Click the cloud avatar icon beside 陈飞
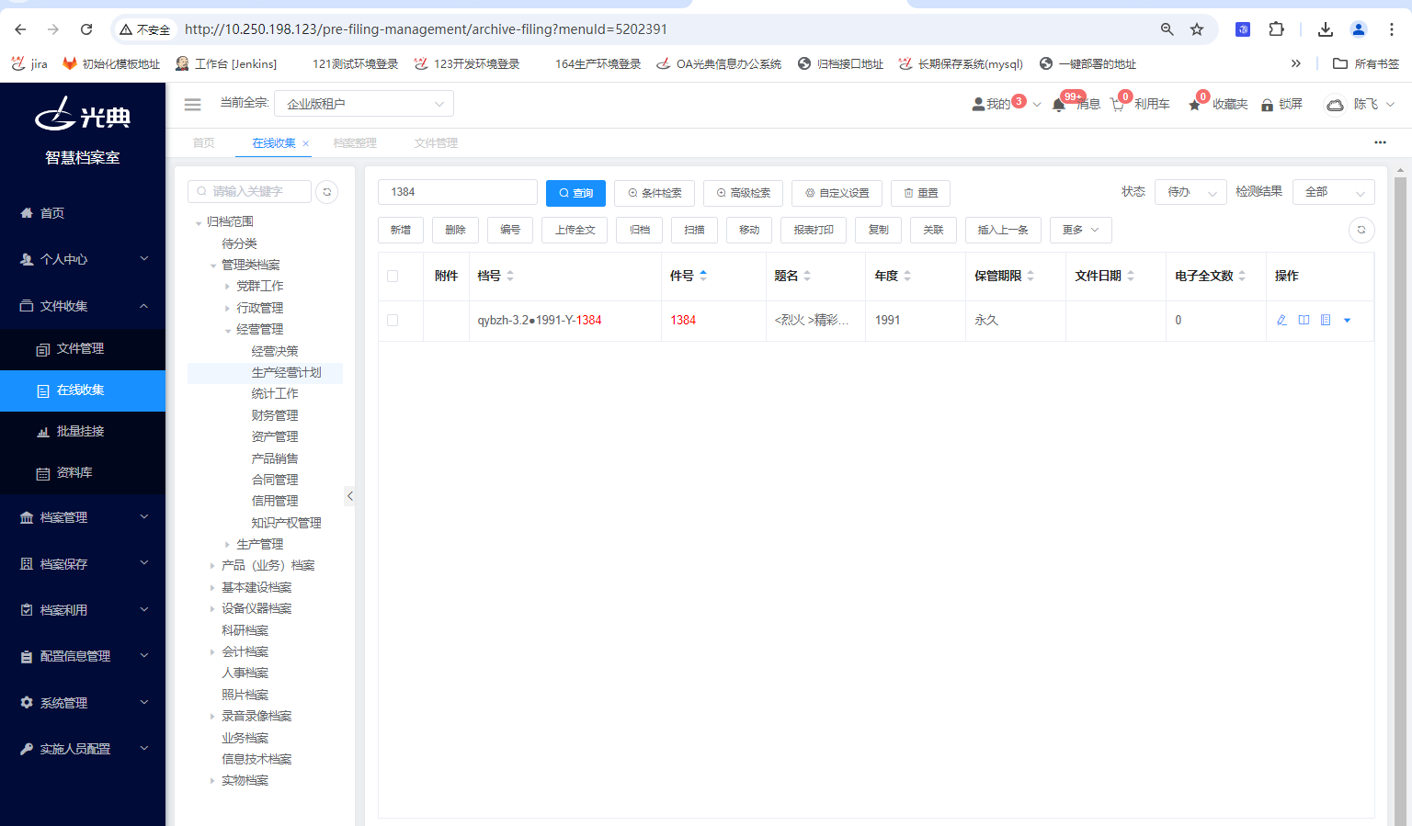 coord(1335,105)
